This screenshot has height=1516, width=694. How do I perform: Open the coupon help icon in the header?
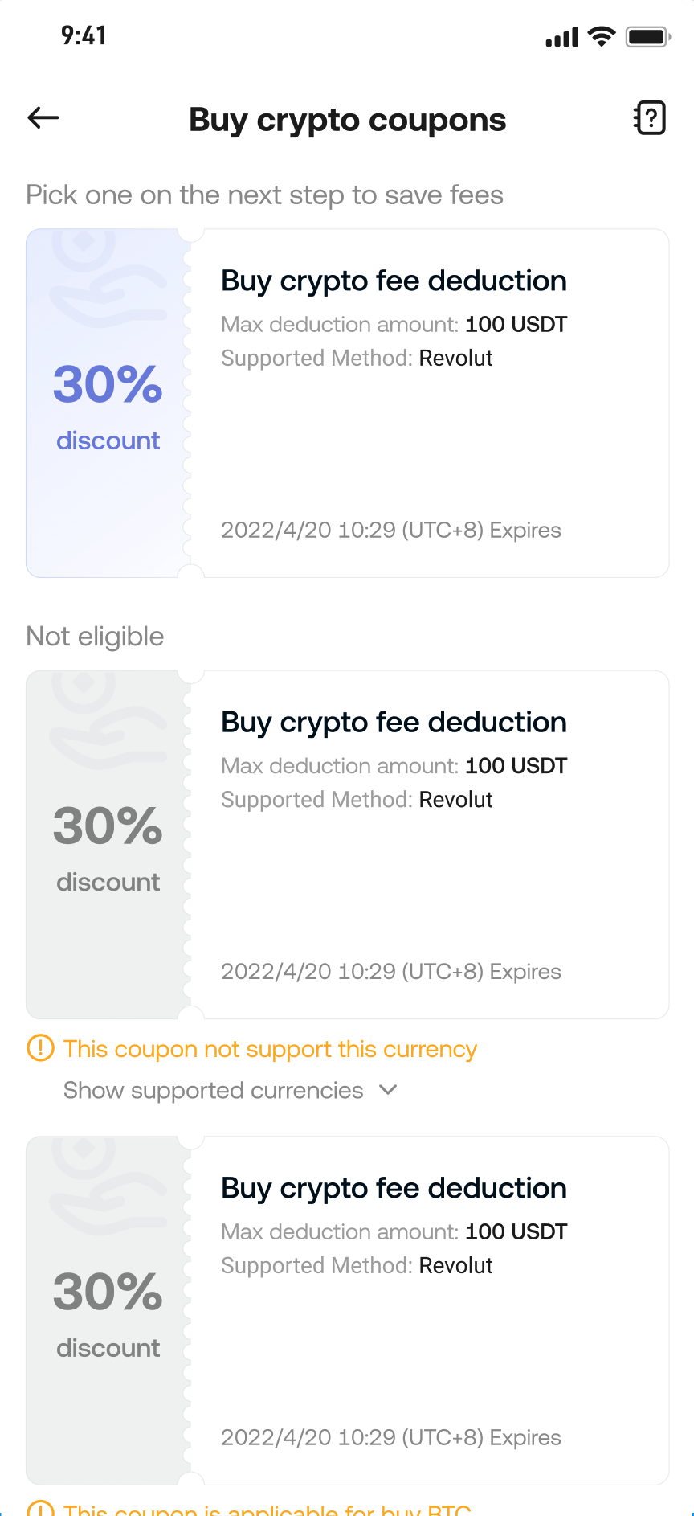point(650,118)
